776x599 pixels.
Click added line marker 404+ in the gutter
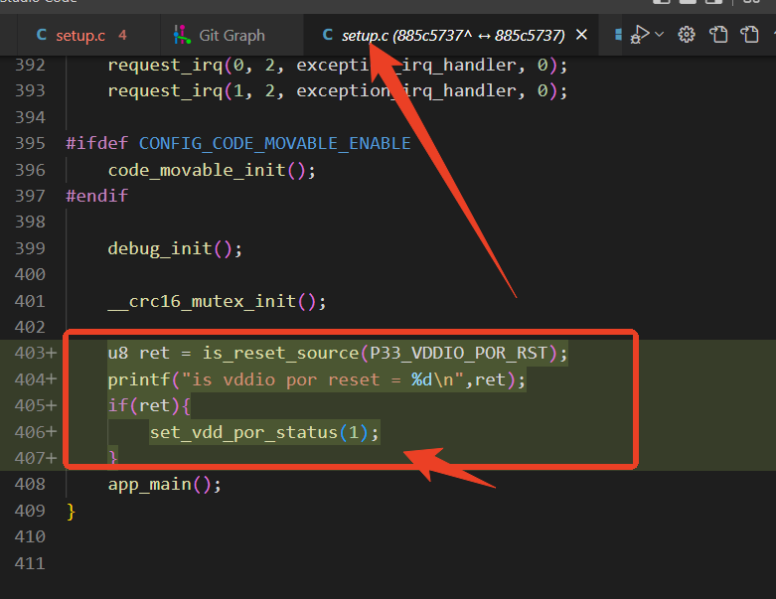point(36,379)
